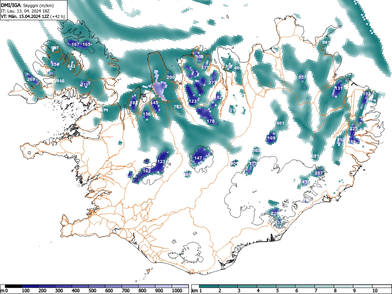The width and height of the screenshot is (392, 294).
Task: Click the visibility value '131' on the map
Action: click(339, 88)
